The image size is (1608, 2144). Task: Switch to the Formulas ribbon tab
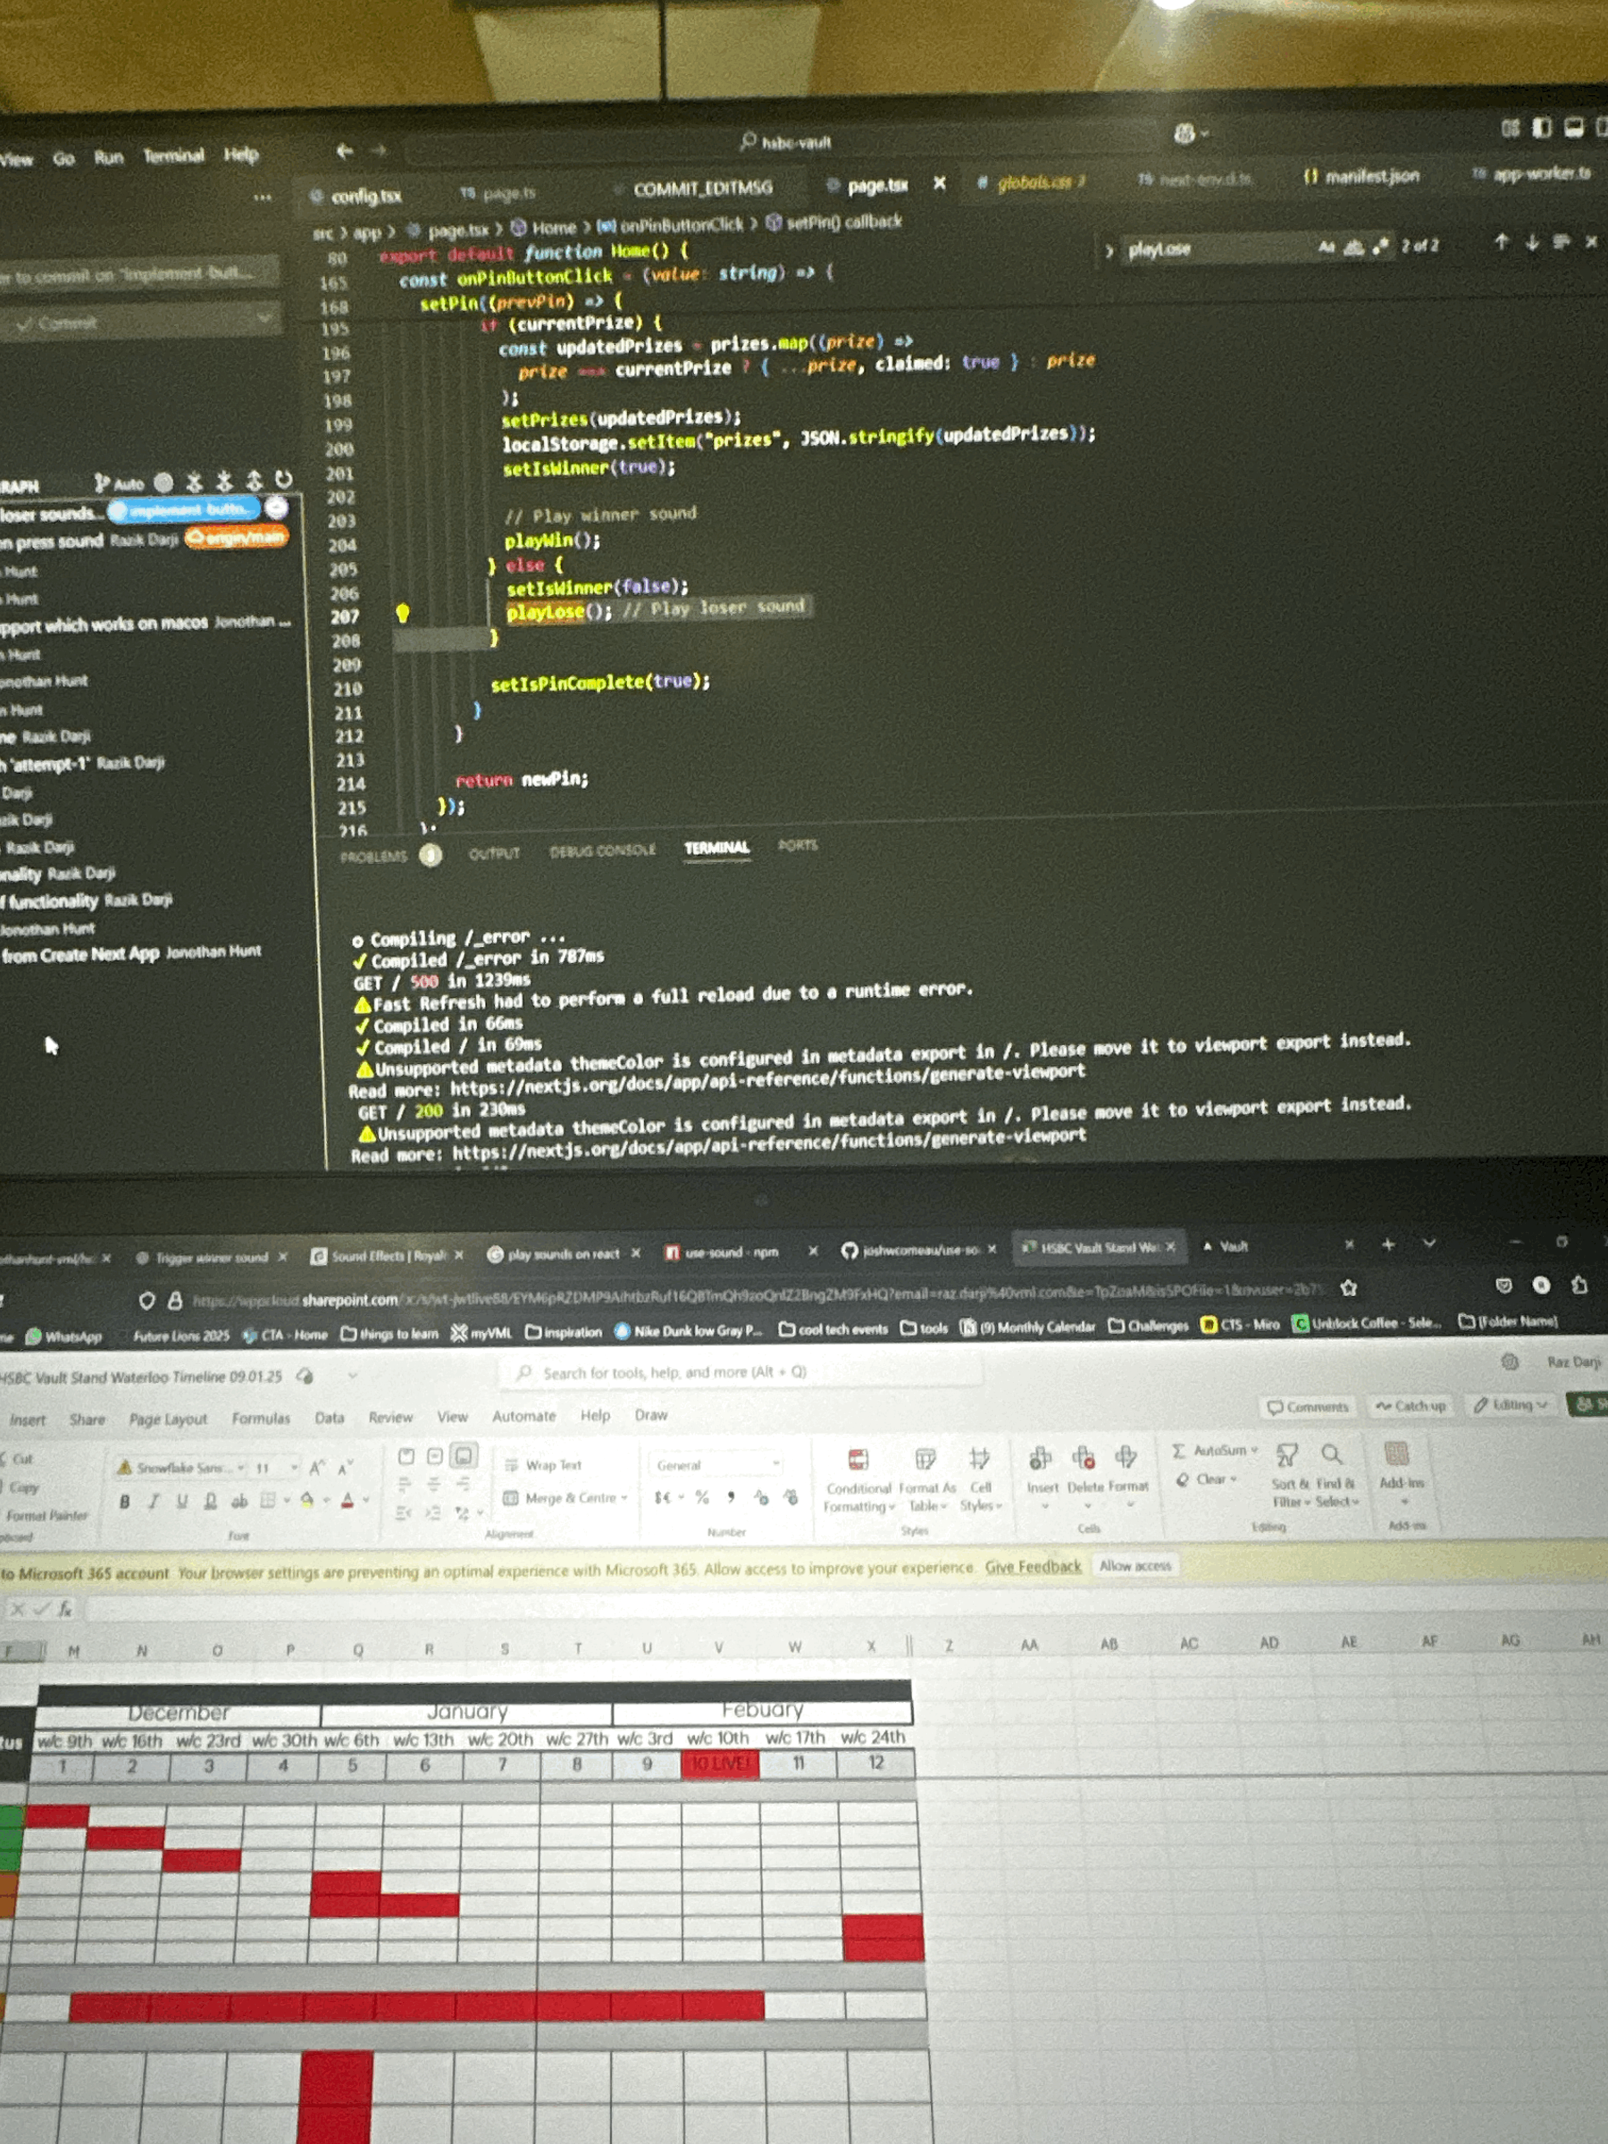pos(261,1417)
